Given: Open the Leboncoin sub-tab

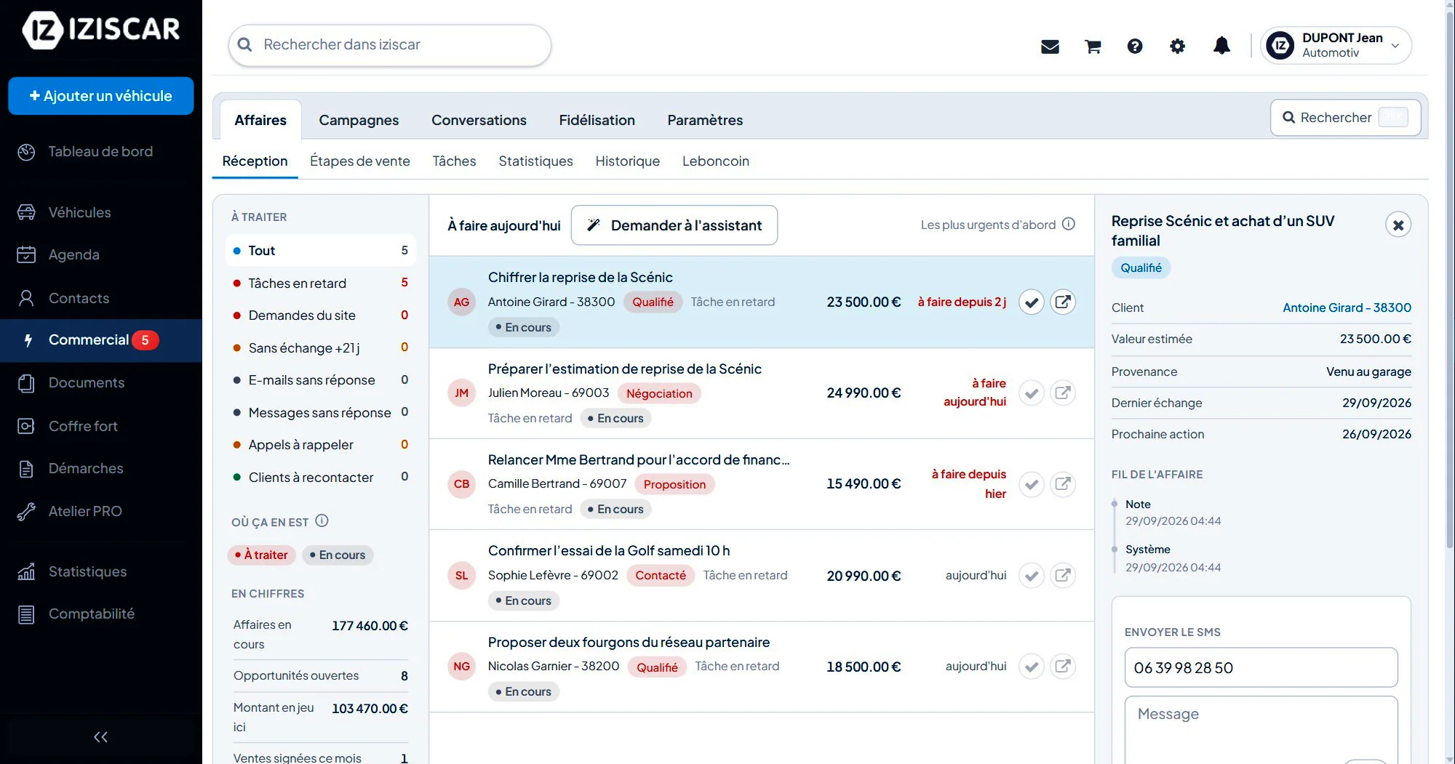Looking at the screenshot, I should [x=716, y=161].
